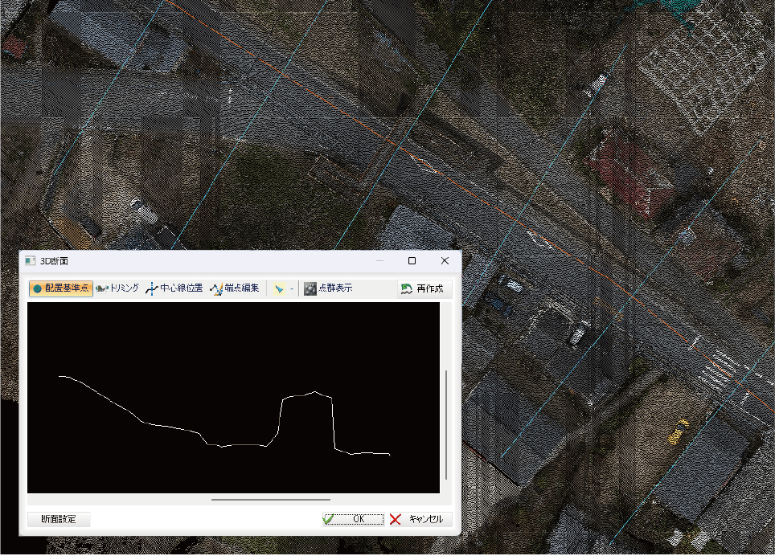Toggle 点群表示 point cloud display
775x556 pixels.
pyautogui.click(x=328, y=288)
